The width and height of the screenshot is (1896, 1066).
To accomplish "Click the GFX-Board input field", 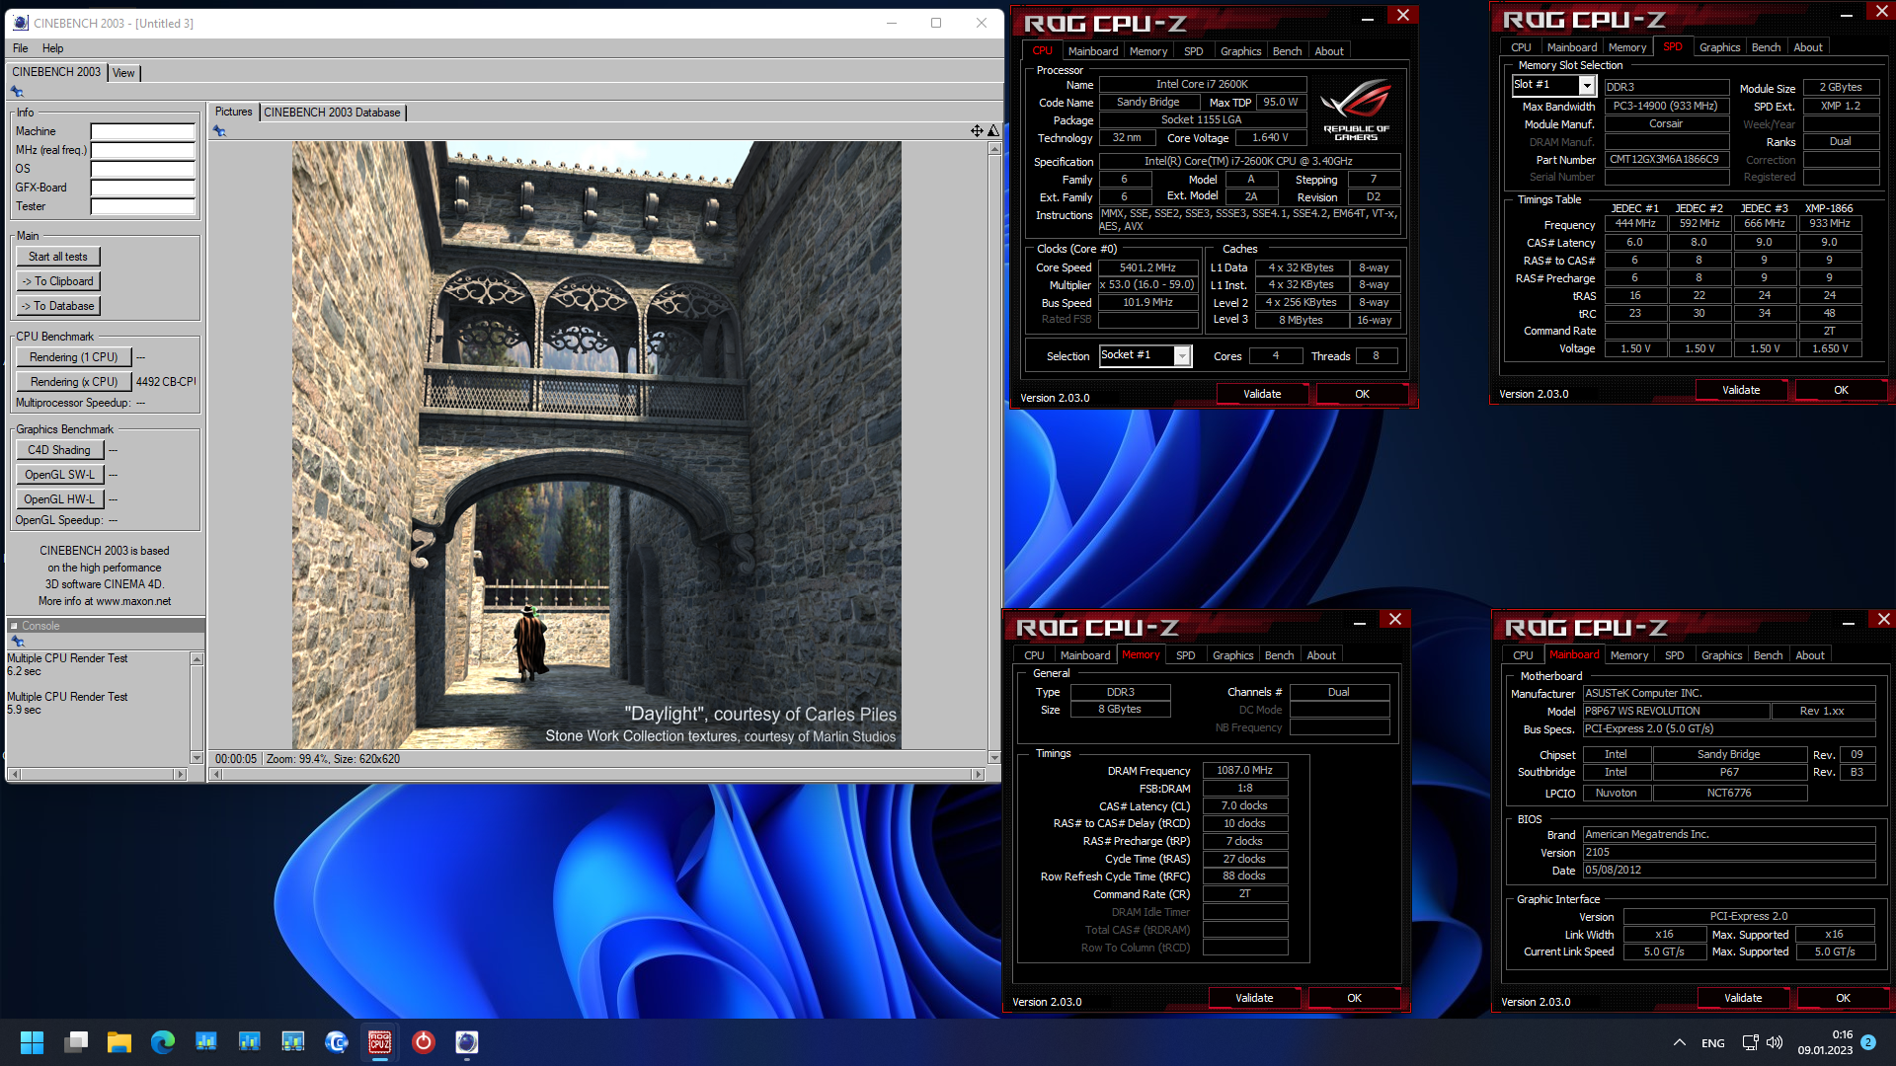I will 143,188.
